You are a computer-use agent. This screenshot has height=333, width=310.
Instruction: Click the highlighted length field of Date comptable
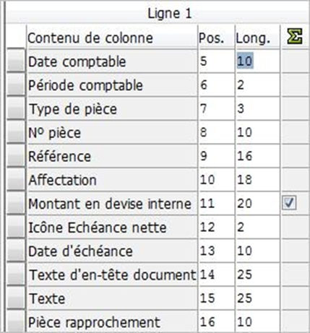[x=257, y=61]
